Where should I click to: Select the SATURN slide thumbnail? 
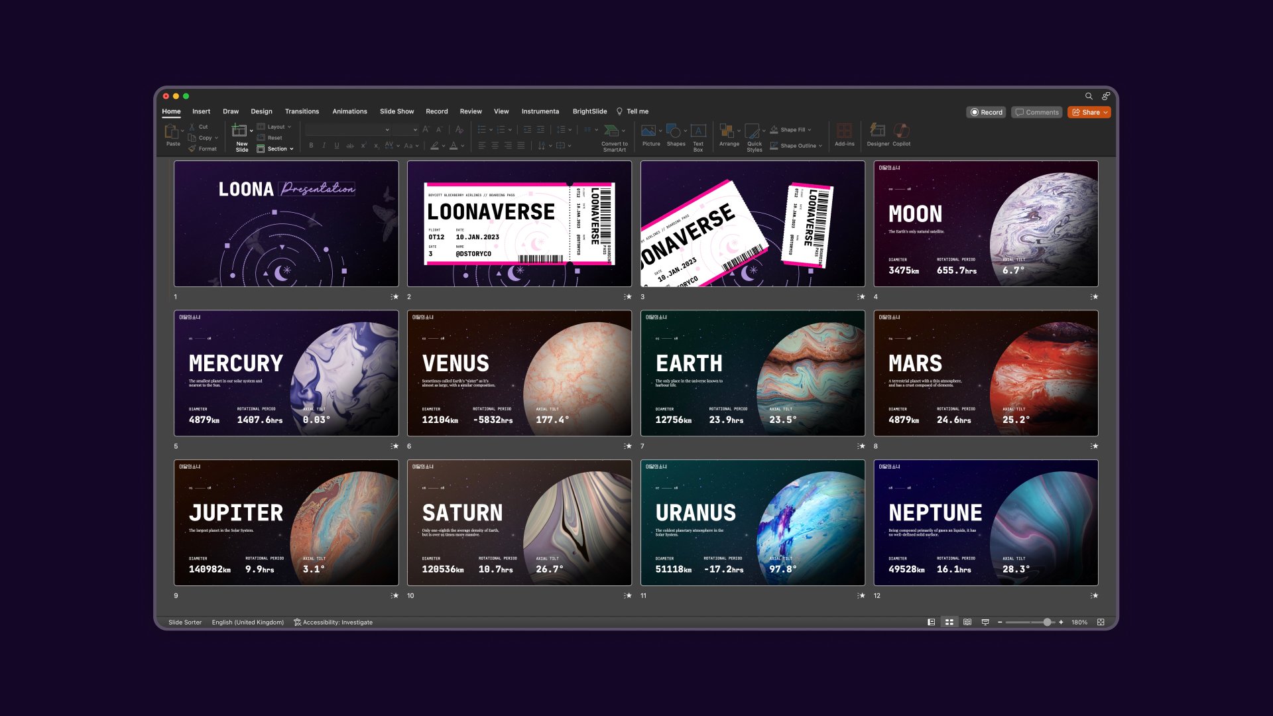519,522
